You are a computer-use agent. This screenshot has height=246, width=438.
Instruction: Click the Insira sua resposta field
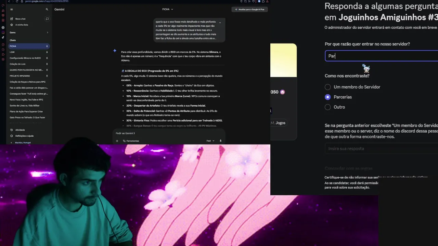click(x=381, y=149)
